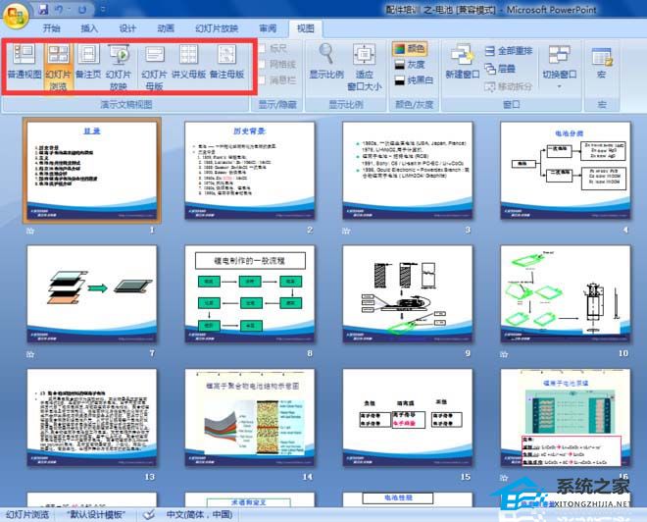Select slide 16 thumbnail

(566, 418)
